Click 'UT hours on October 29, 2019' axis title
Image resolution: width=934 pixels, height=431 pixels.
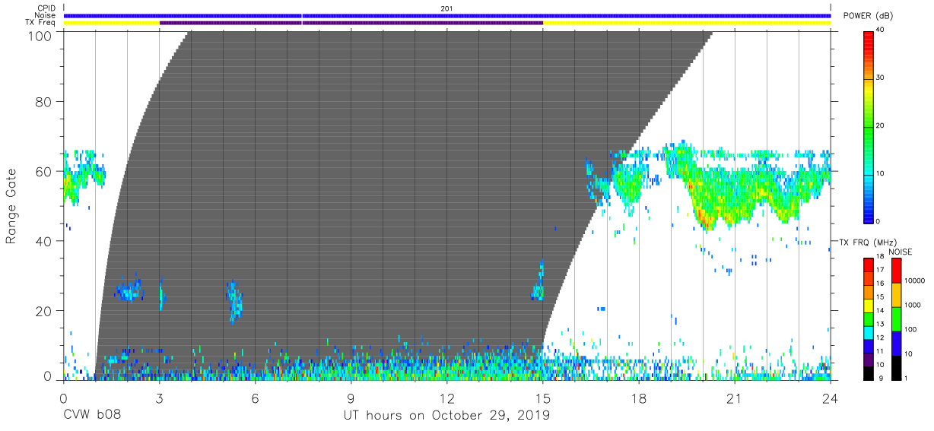click(x=445, y=415)
